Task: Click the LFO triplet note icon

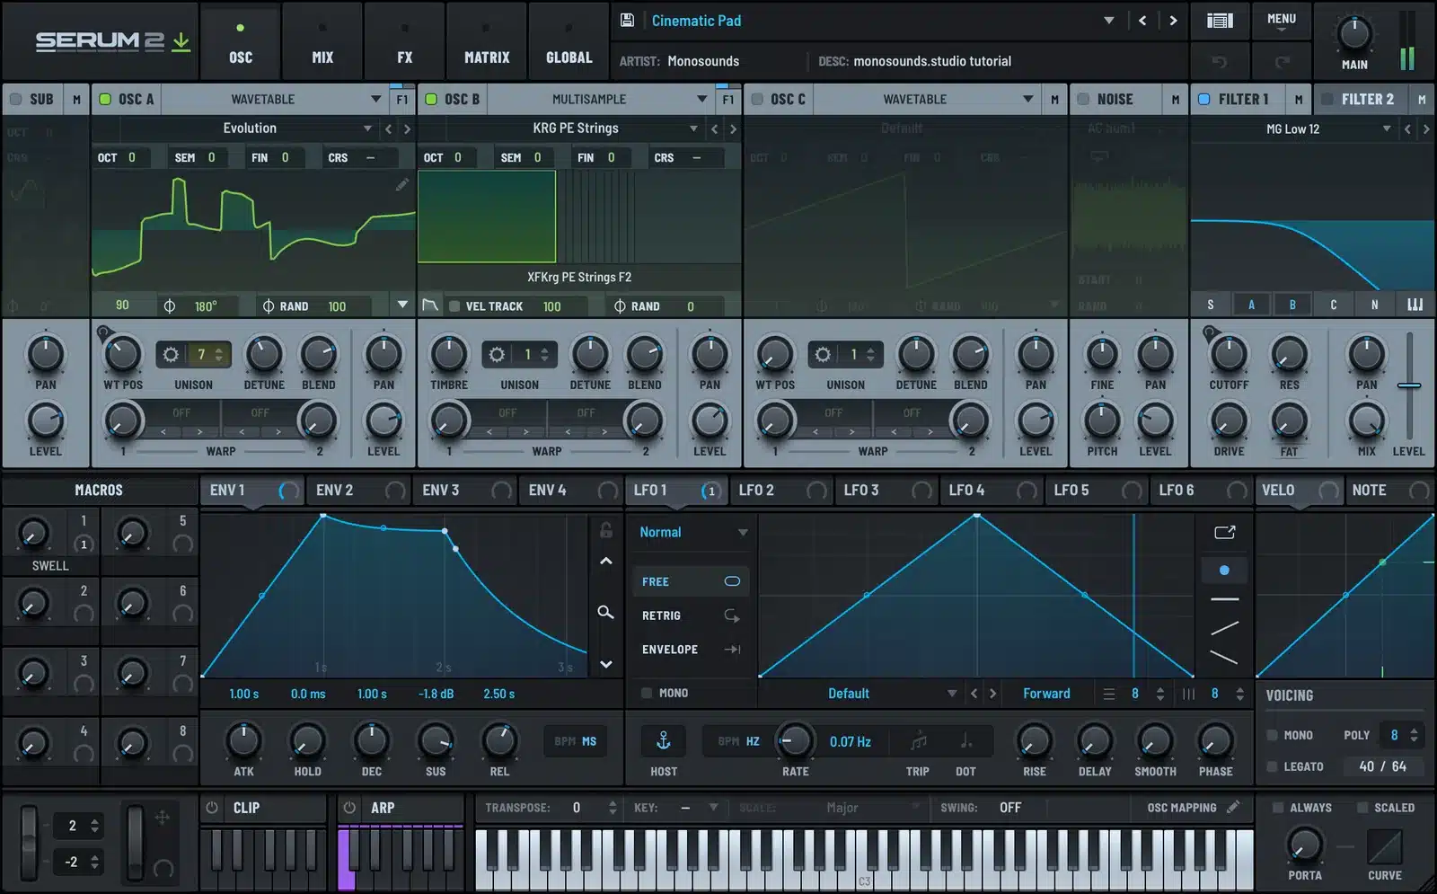Action: [918, 740]
